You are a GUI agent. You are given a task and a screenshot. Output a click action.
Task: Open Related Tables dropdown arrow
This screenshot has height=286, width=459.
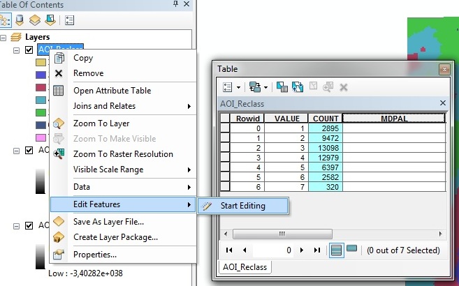tap(265, 87)
